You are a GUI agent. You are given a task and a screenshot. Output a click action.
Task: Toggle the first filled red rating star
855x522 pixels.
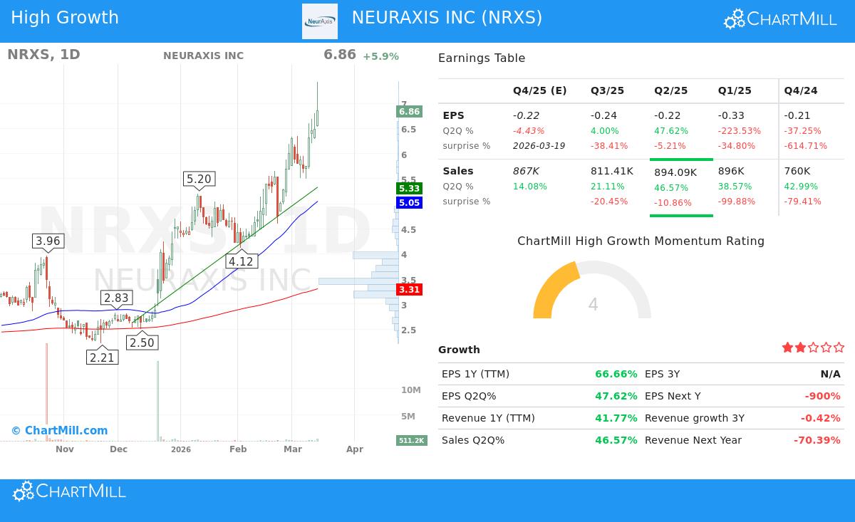click(787, 347)
